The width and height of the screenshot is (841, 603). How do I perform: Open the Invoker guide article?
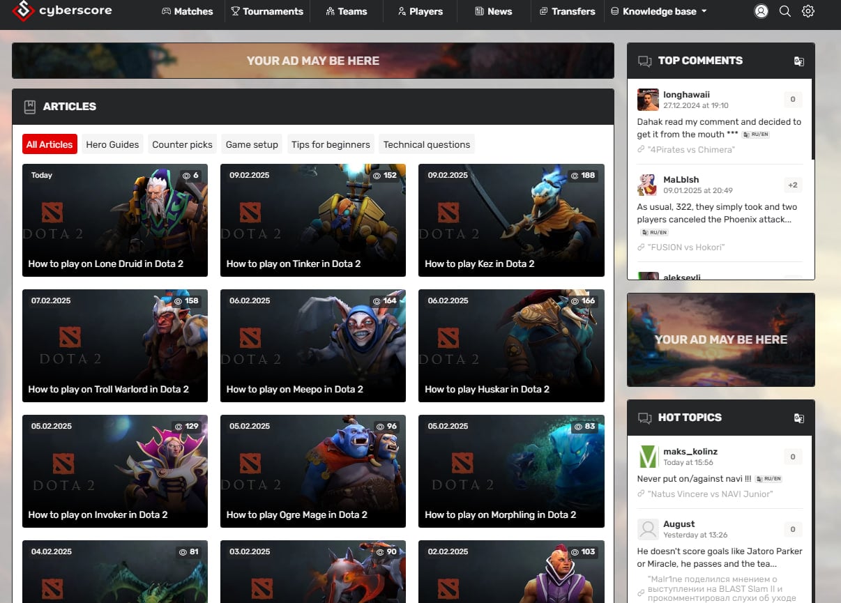click(x=115, y=471)
